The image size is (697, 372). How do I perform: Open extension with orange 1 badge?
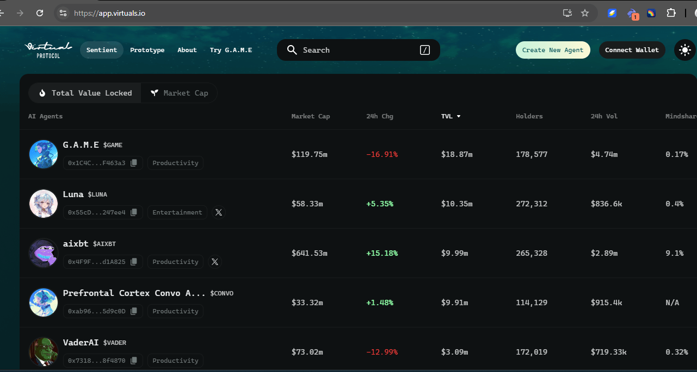coord(632,14)
